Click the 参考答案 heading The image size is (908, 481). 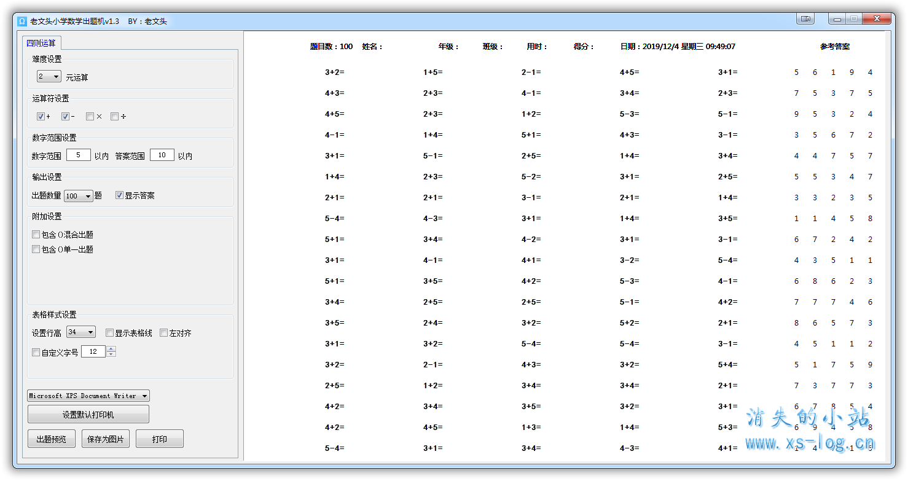pos(835,47)
